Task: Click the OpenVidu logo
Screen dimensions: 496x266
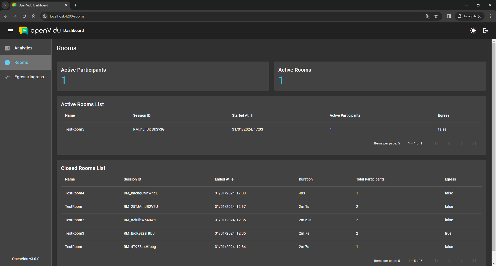Action: pyautogui.click(x=40, y=31)
